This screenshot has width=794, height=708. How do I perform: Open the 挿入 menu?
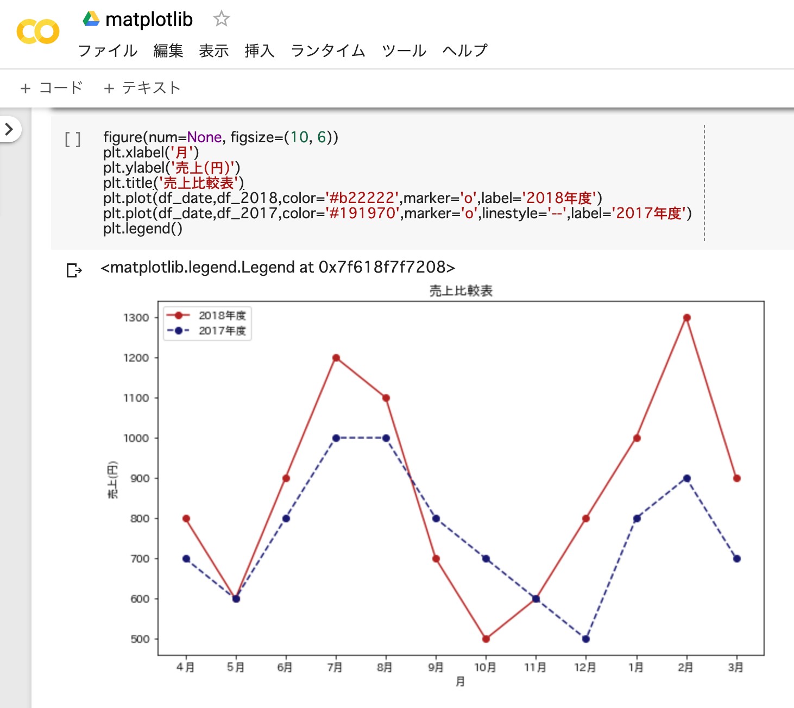pos(259,50)
